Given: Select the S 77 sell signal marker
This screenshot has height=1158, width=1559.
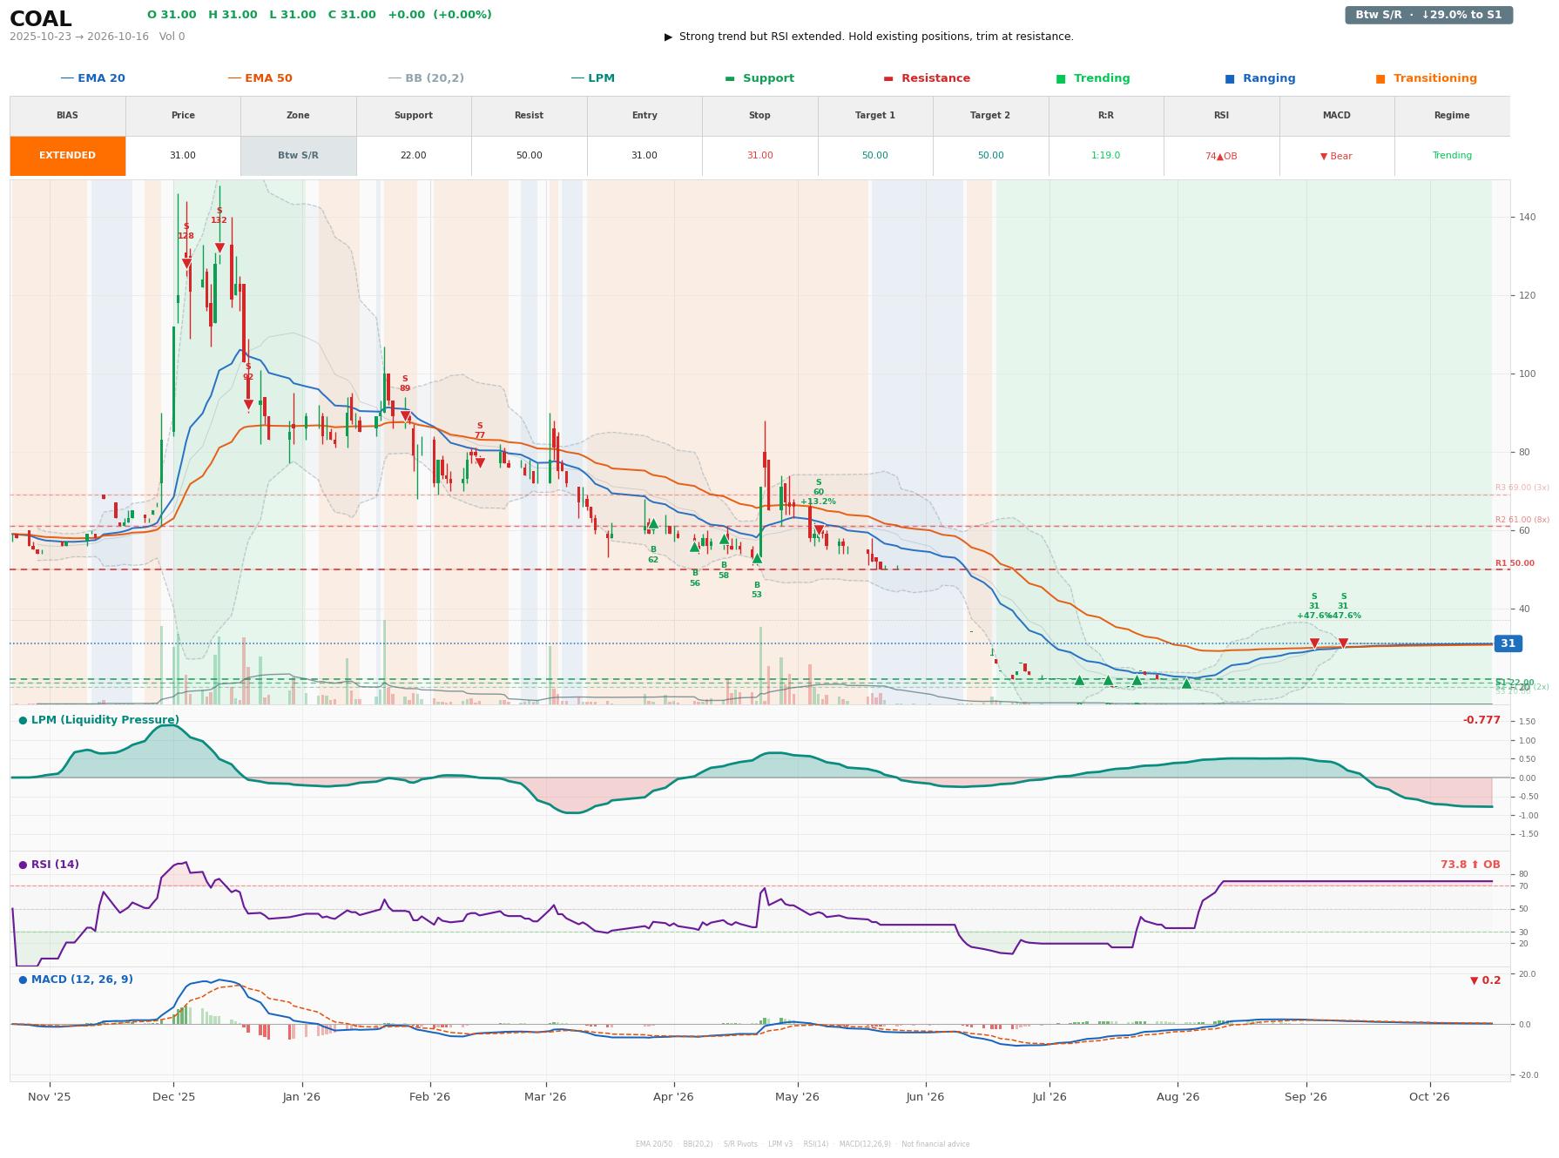Looking at the screenshot, I should point(480,463).
